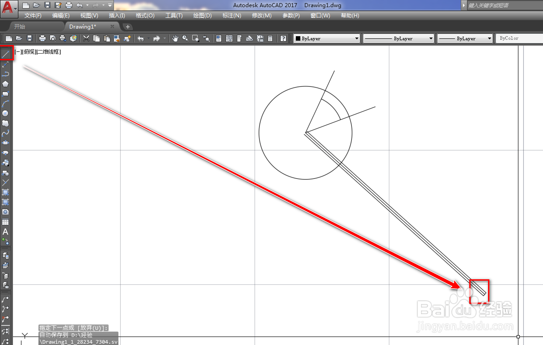Click the Zoom Realtime icon
The width and height of the screenshot is (543, 345).
185,38
